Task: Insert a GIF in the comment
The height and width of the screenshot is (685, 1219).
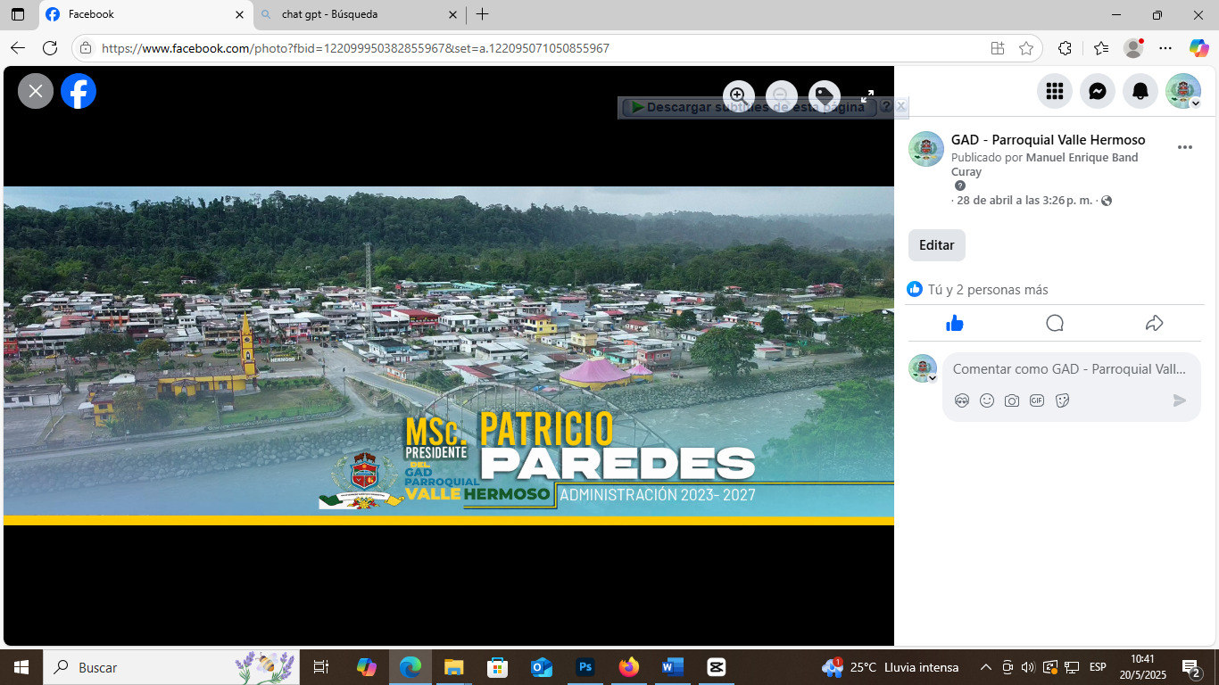Action: (x=1036, y=400)
